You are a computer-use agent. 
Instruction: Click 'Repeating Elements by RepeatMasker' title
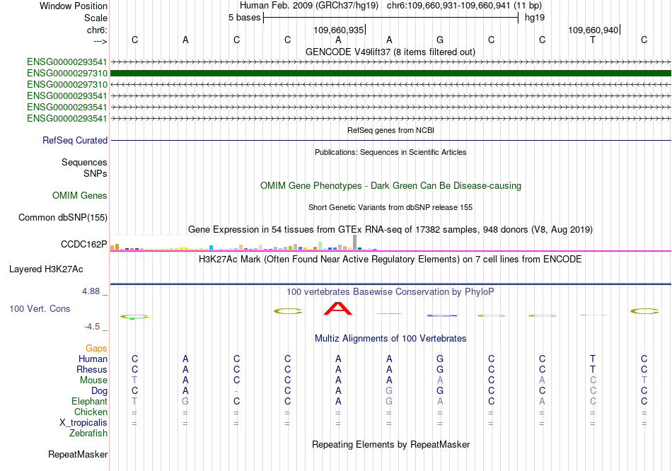(x=391, y=444)
